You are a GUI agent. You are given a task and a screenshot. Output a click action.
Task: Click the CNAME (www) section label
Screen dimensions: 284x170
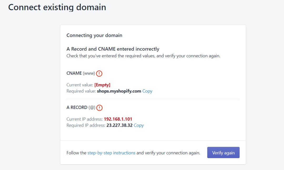pos(80,73)
